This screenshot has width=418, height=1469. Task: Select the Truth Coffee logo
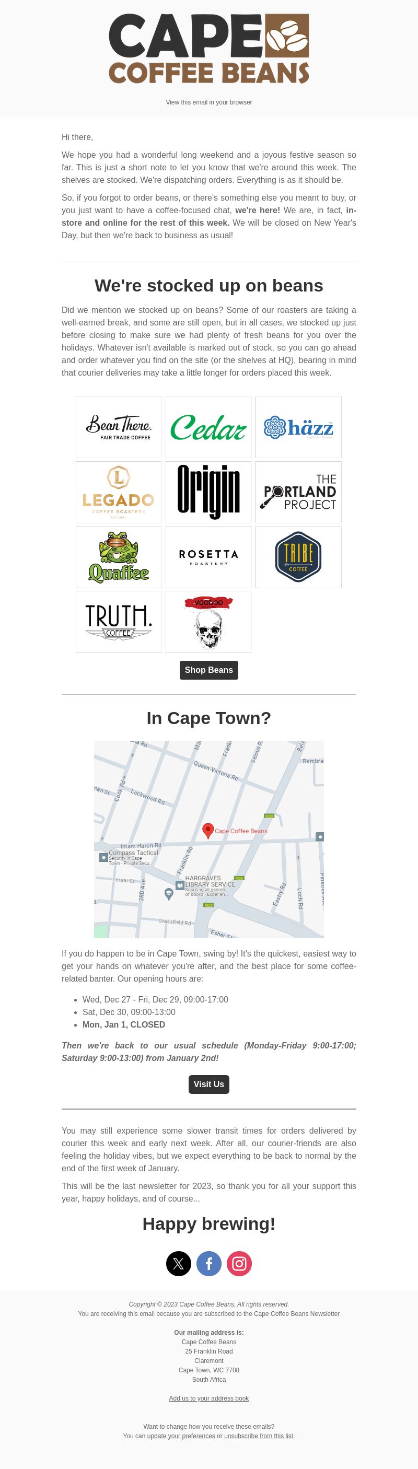click(119, 622)
